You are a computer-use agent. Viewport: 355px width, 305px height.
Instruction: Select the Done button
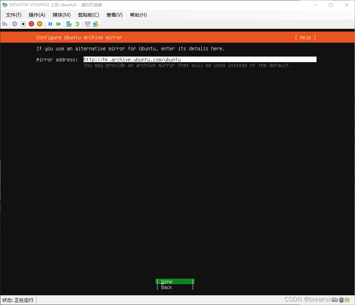click(175, 282)
